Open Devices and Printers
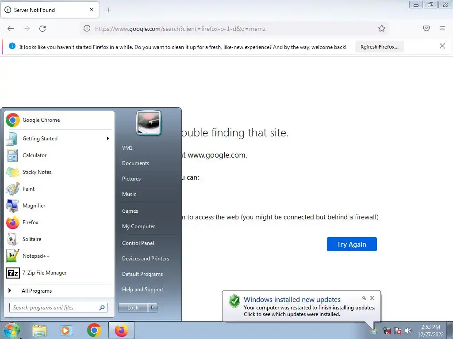The width and height of the screenshot is (453, 339). 145,259
